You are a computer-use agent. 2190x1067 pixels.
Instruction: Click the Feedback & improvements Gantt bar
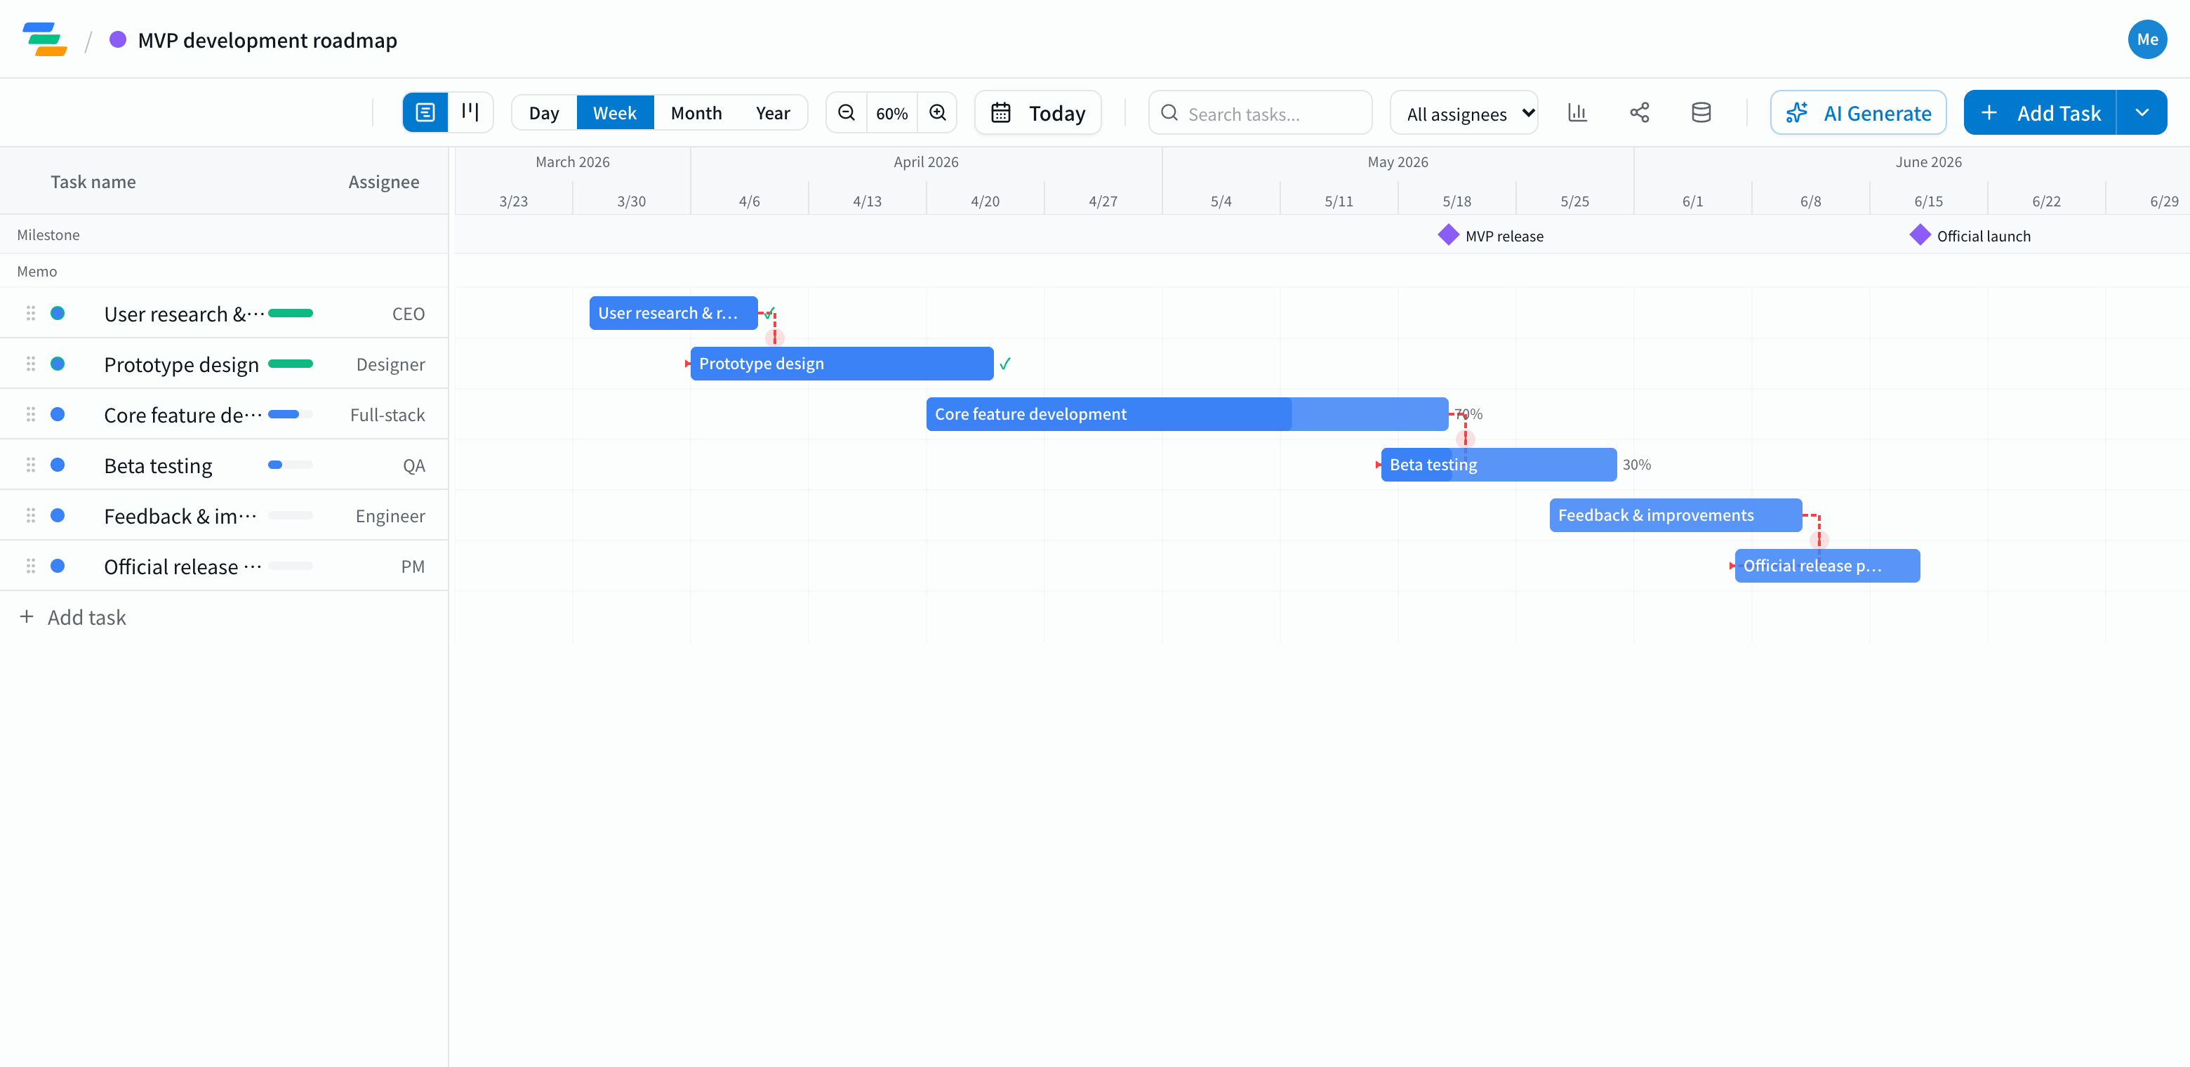(x=1675, y=515)
